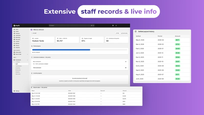Click the icon left of the notifications bell
The image size is (204, 115).
(113, 26)
